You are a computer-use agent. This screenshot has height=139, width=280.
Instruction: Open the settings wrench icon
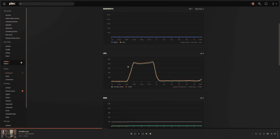pos(259,4)
